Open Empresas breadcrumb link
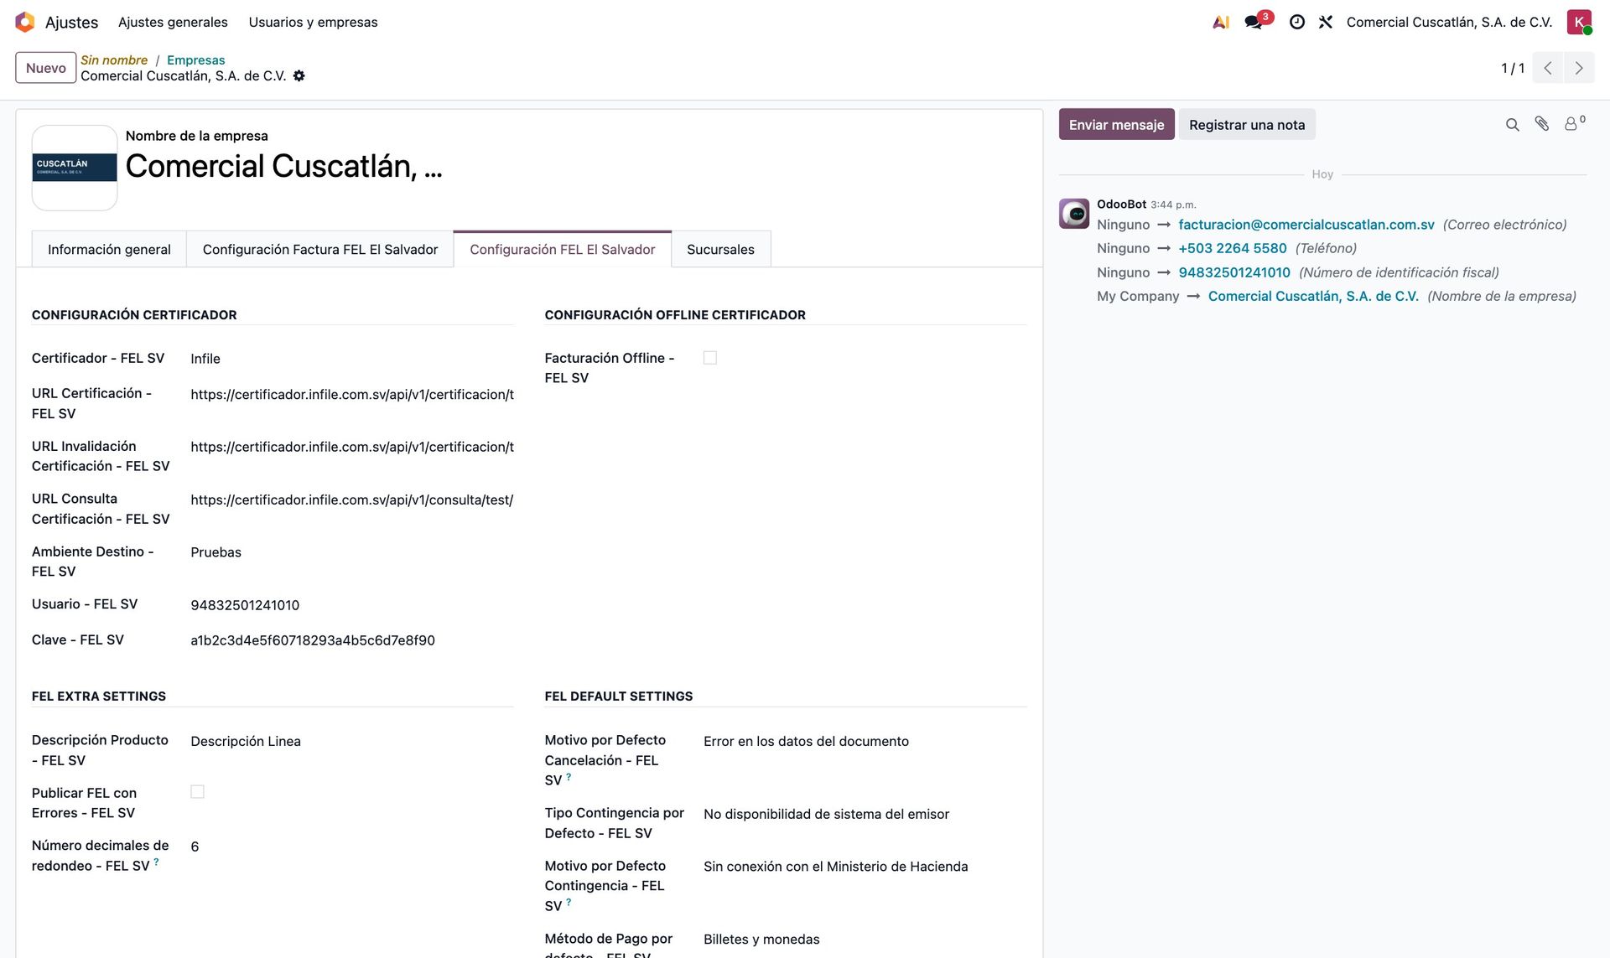 (196, 60)
